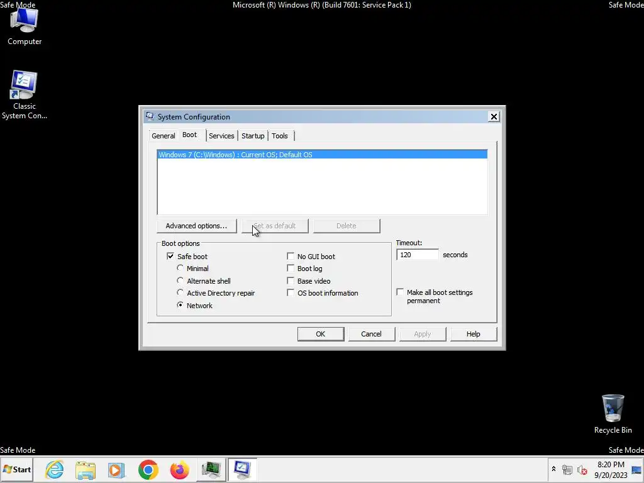Viewport: 644px width, 483px height.
Task: Click the clock showing 8:20 PM
Action: (611, 469)
